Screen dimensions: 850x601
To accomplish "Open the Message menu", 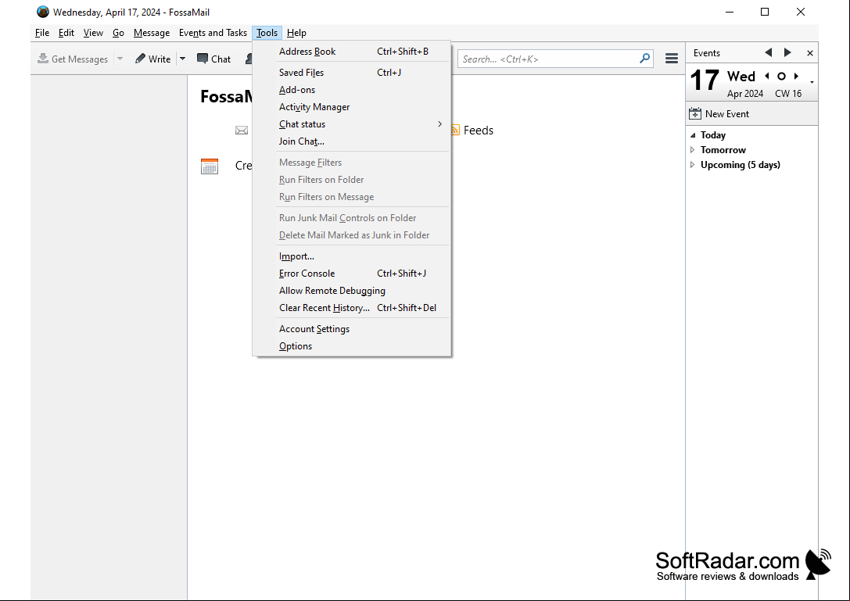I will [x=151, y=33].
